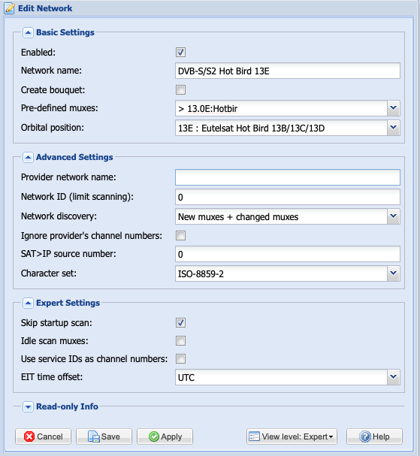Collapse the Basic Settings section

coord(28,32)
